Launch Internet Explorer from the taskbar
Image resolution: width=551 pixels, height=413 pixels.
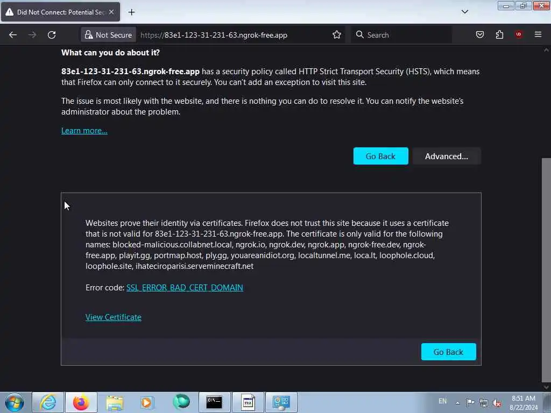[x=48, y=402]
